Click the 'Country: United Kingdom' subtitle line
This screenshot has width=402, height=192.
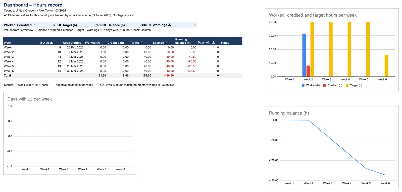tap(35, 11)
